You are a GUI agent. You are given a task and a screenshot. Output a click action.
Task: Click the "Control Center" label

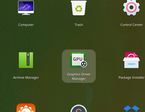131,25
